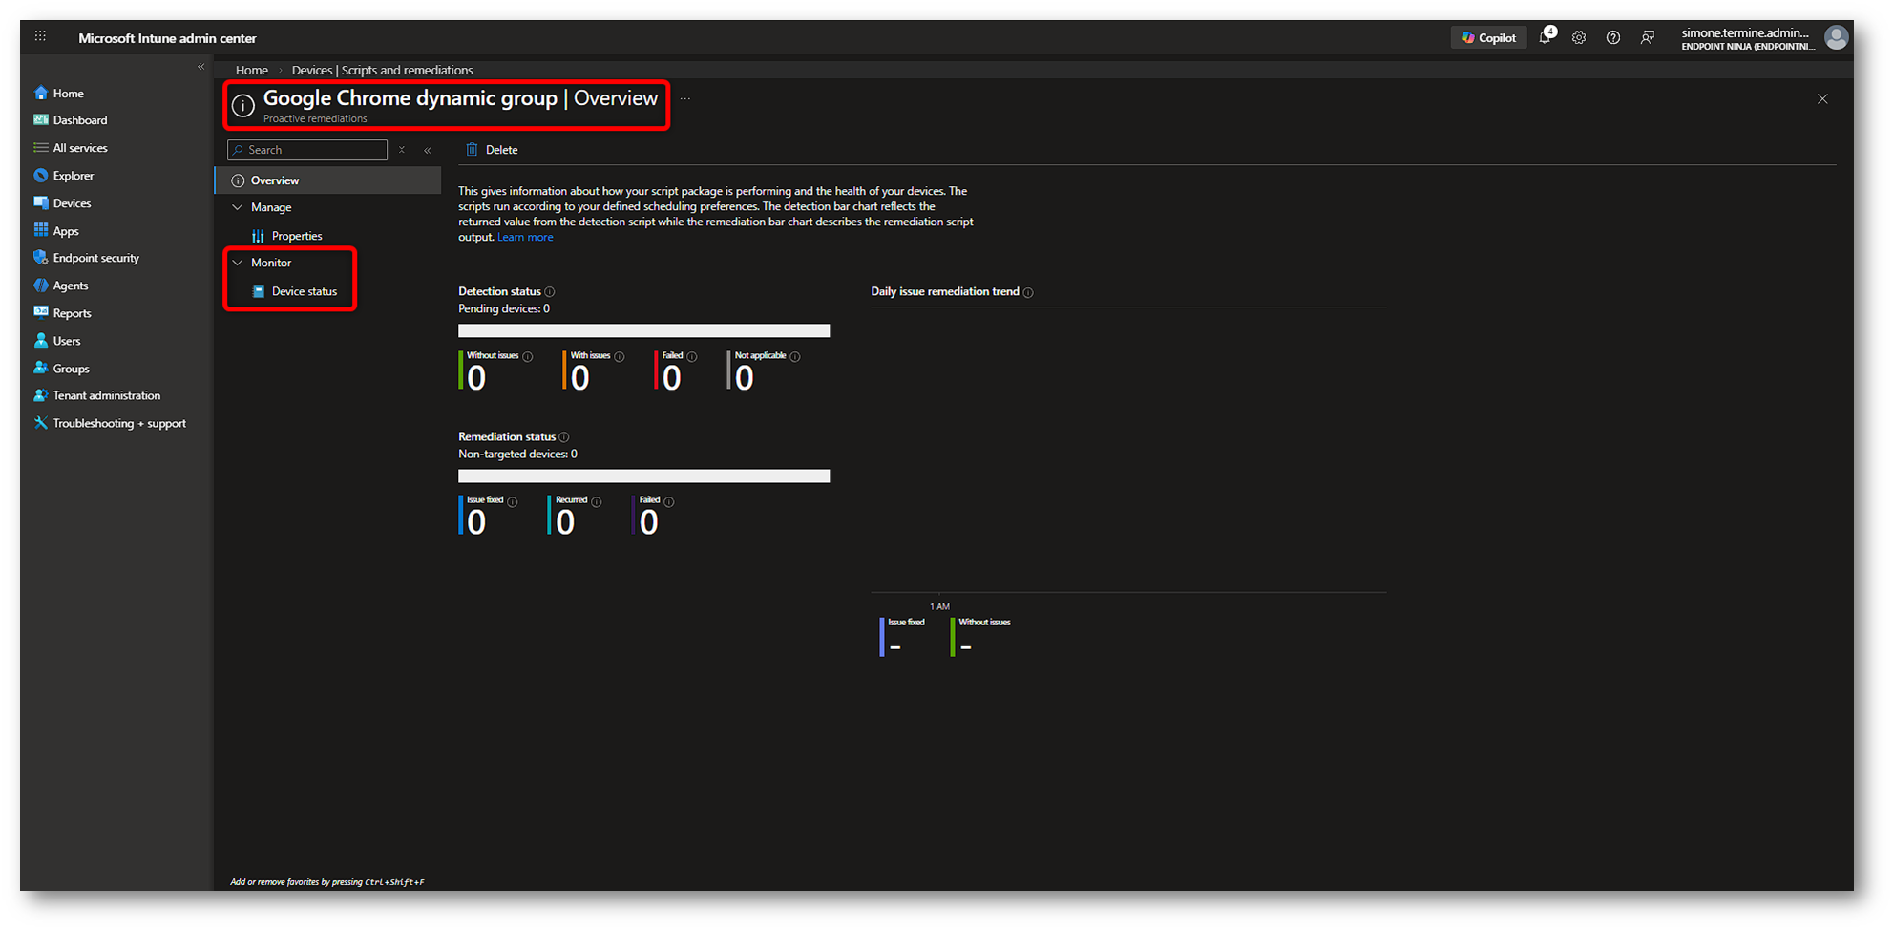Select the Issue fixed chart legend entry

point(903,636)
